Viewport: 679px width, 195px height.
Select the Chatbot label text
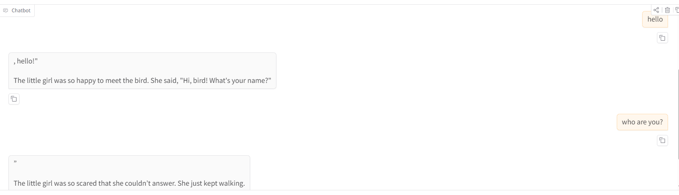tap(21, 11)
